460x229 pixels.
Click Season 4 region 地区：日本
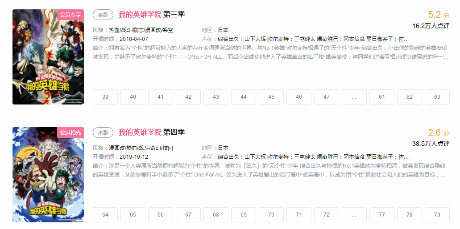click(215, 148)
